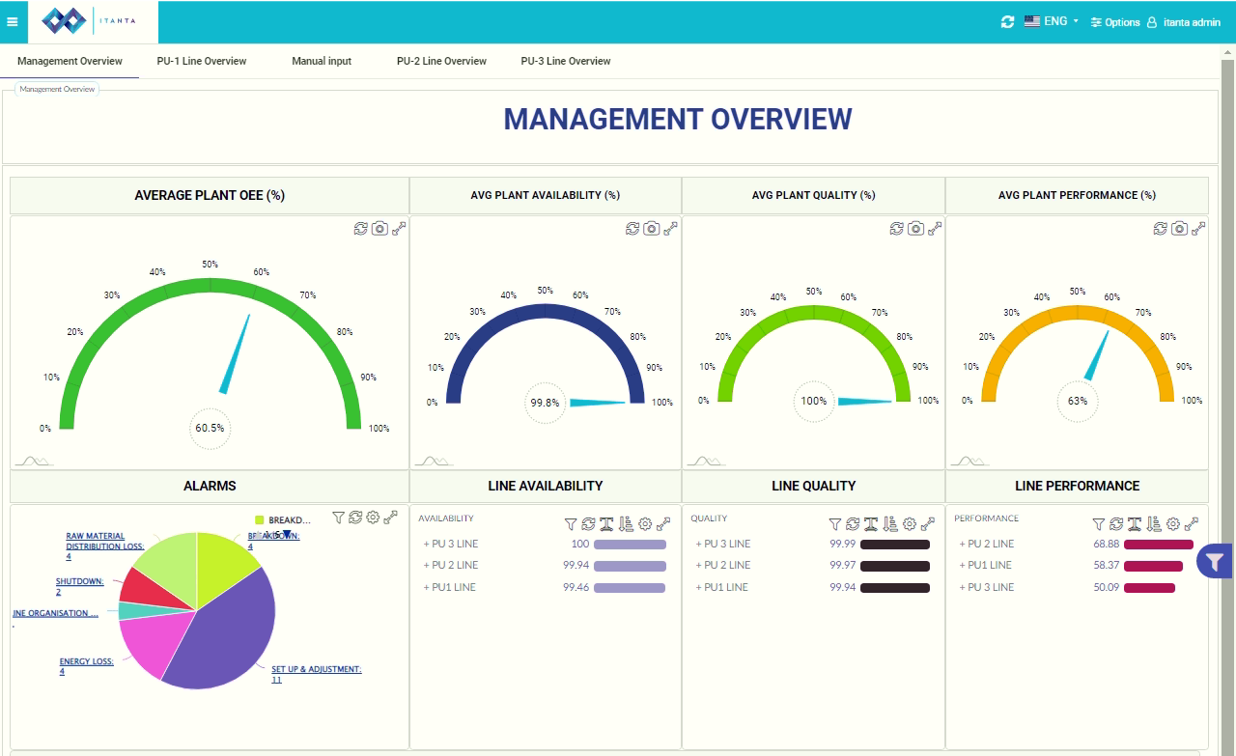This screenshot has height=756, width=1236.
Task: Click the refresh icon in top header bar
Action: [1007, 22]
